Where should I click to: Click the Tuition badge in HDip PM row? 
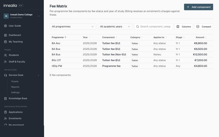(x=135, y=66)
